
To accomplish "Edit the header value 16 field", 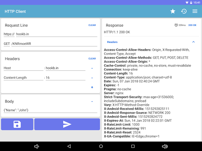I will [65, 78].
